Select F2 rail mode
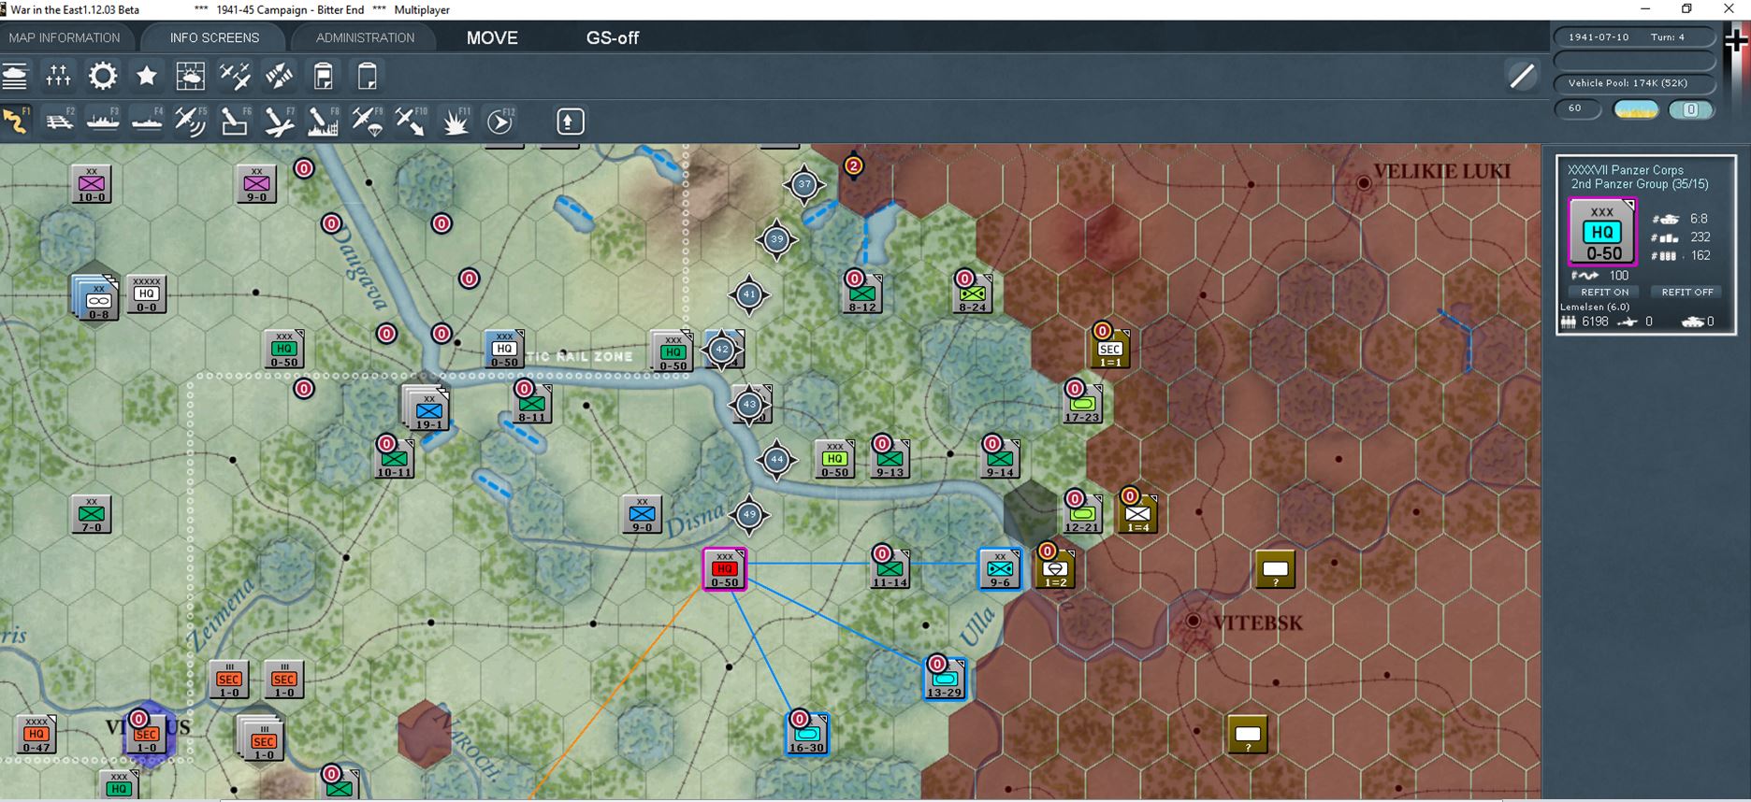 60,122
